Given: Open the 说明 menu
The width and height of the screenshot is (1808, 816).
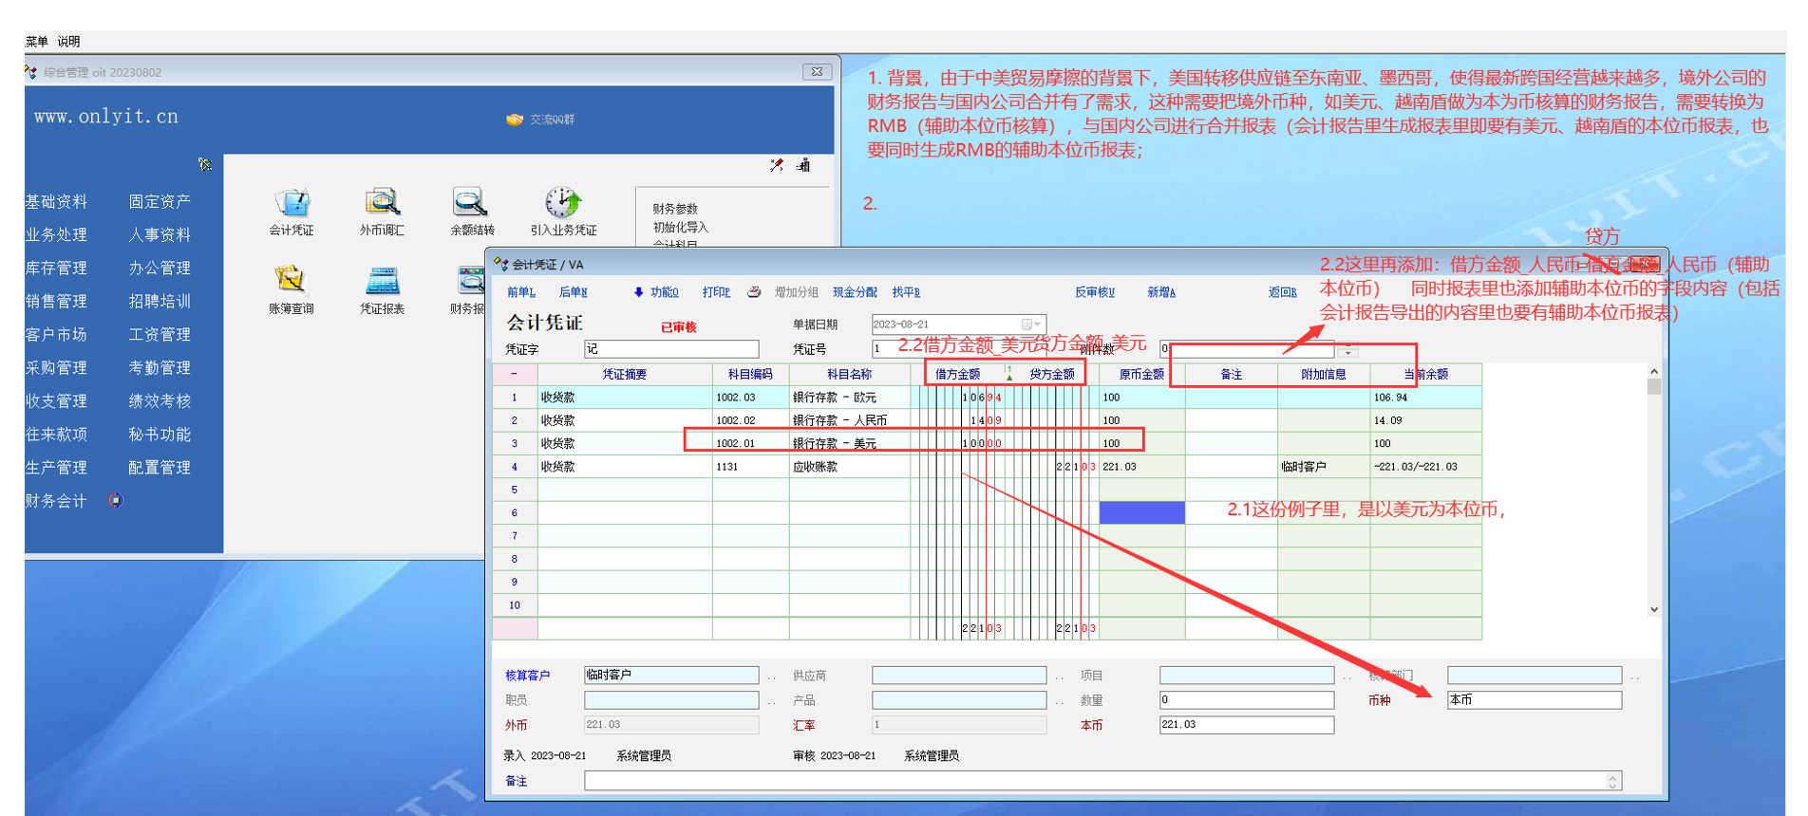Looking at the screenshot, I should [68, 42].
